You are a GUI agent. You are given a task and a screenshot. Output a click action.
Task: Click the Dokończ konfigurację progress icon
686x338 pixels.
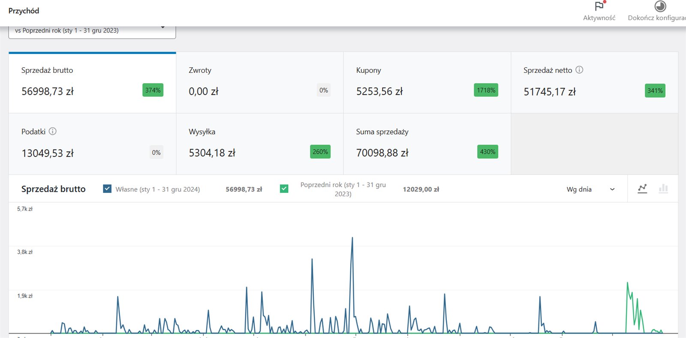coord(660,6)
